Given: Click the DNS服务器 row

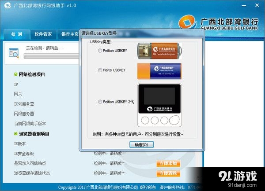Looking at the screenshot, I should [24, 104].
